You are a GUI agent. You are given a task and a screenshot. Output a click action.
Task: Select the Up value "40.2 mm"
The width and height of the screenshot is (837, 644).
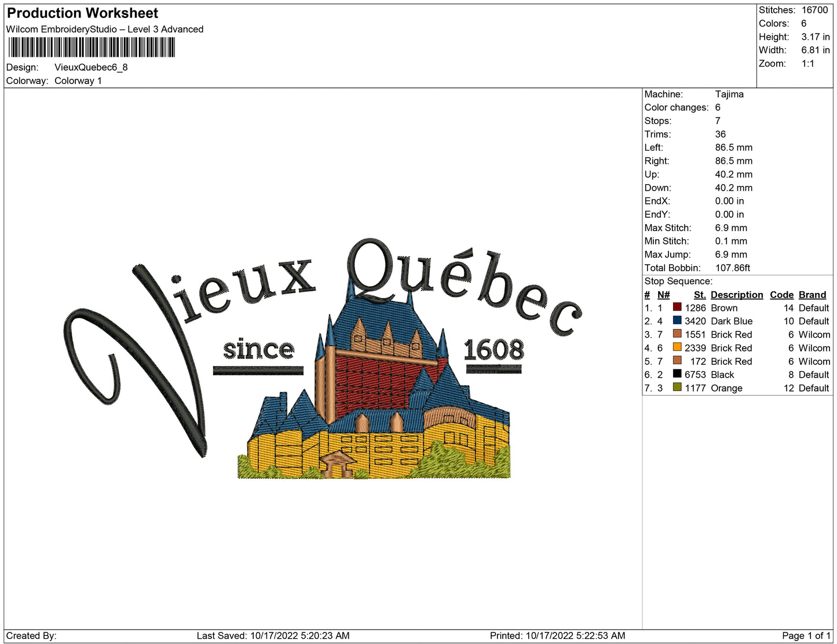click(x=734, y=174)
